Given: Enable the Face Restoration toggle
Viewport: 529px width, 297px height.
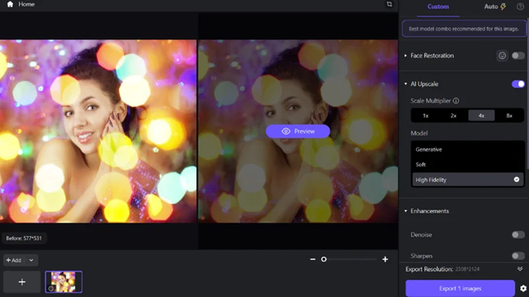Looking at the screenshot, I should [x=518, y=55].
